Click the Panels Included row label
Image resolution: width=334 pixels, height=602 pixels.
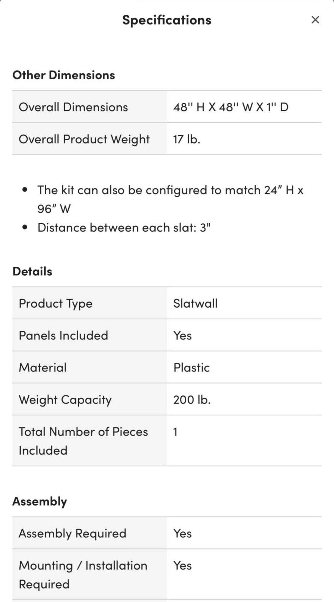63,335
